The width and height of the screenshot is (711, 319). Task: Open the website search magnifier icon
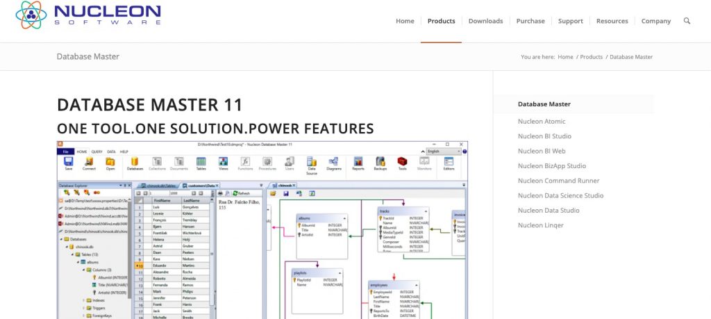687,21
